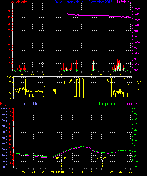Click the 24 hour graph day title
Screen dimensions: 147x176
click(x=83, y=2)
